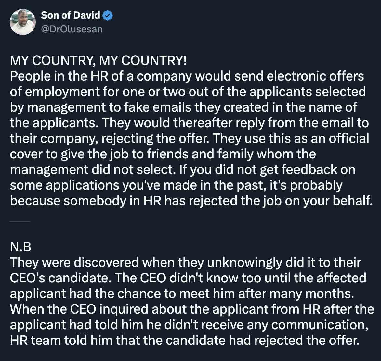The height and width of the screenshot is (361, 381).
Task: Click the line starting 'because somebody in HR'
Action: pos(191,201)
